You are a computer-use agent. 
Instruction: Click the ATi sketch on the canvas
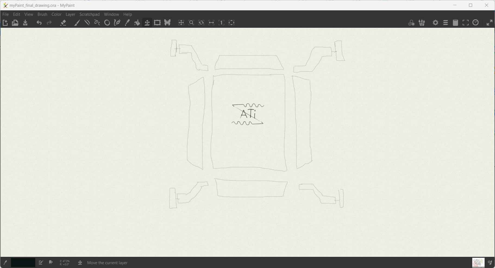(248, 114)
